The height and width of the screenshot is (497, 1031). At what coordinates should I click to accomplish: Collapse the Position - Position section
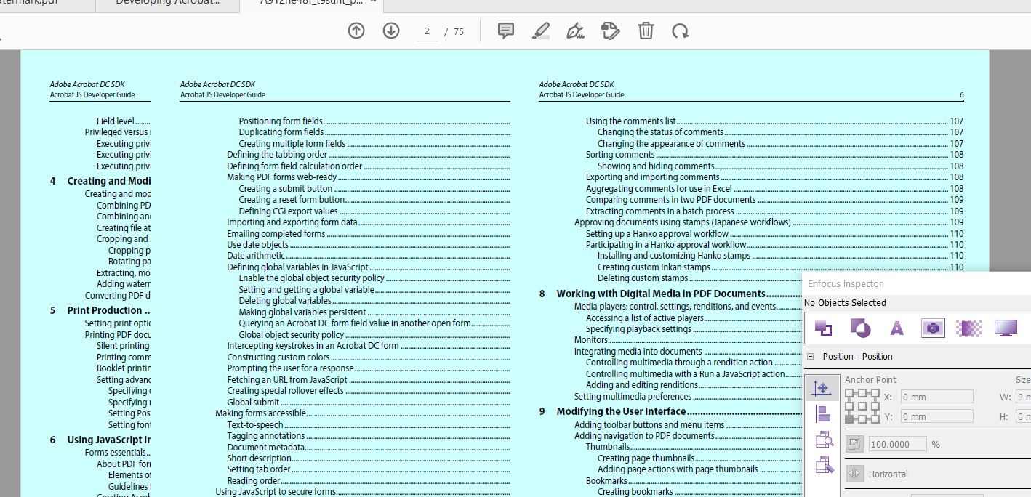[x=811, y=357]
